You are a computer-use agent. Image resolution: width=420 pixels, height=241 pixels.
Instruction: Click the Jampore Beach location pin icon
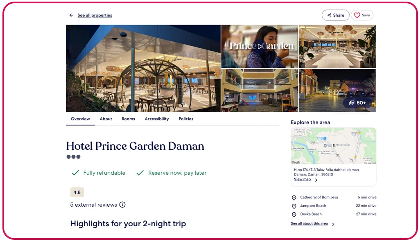pyautogui.click(x=294, y=206)
